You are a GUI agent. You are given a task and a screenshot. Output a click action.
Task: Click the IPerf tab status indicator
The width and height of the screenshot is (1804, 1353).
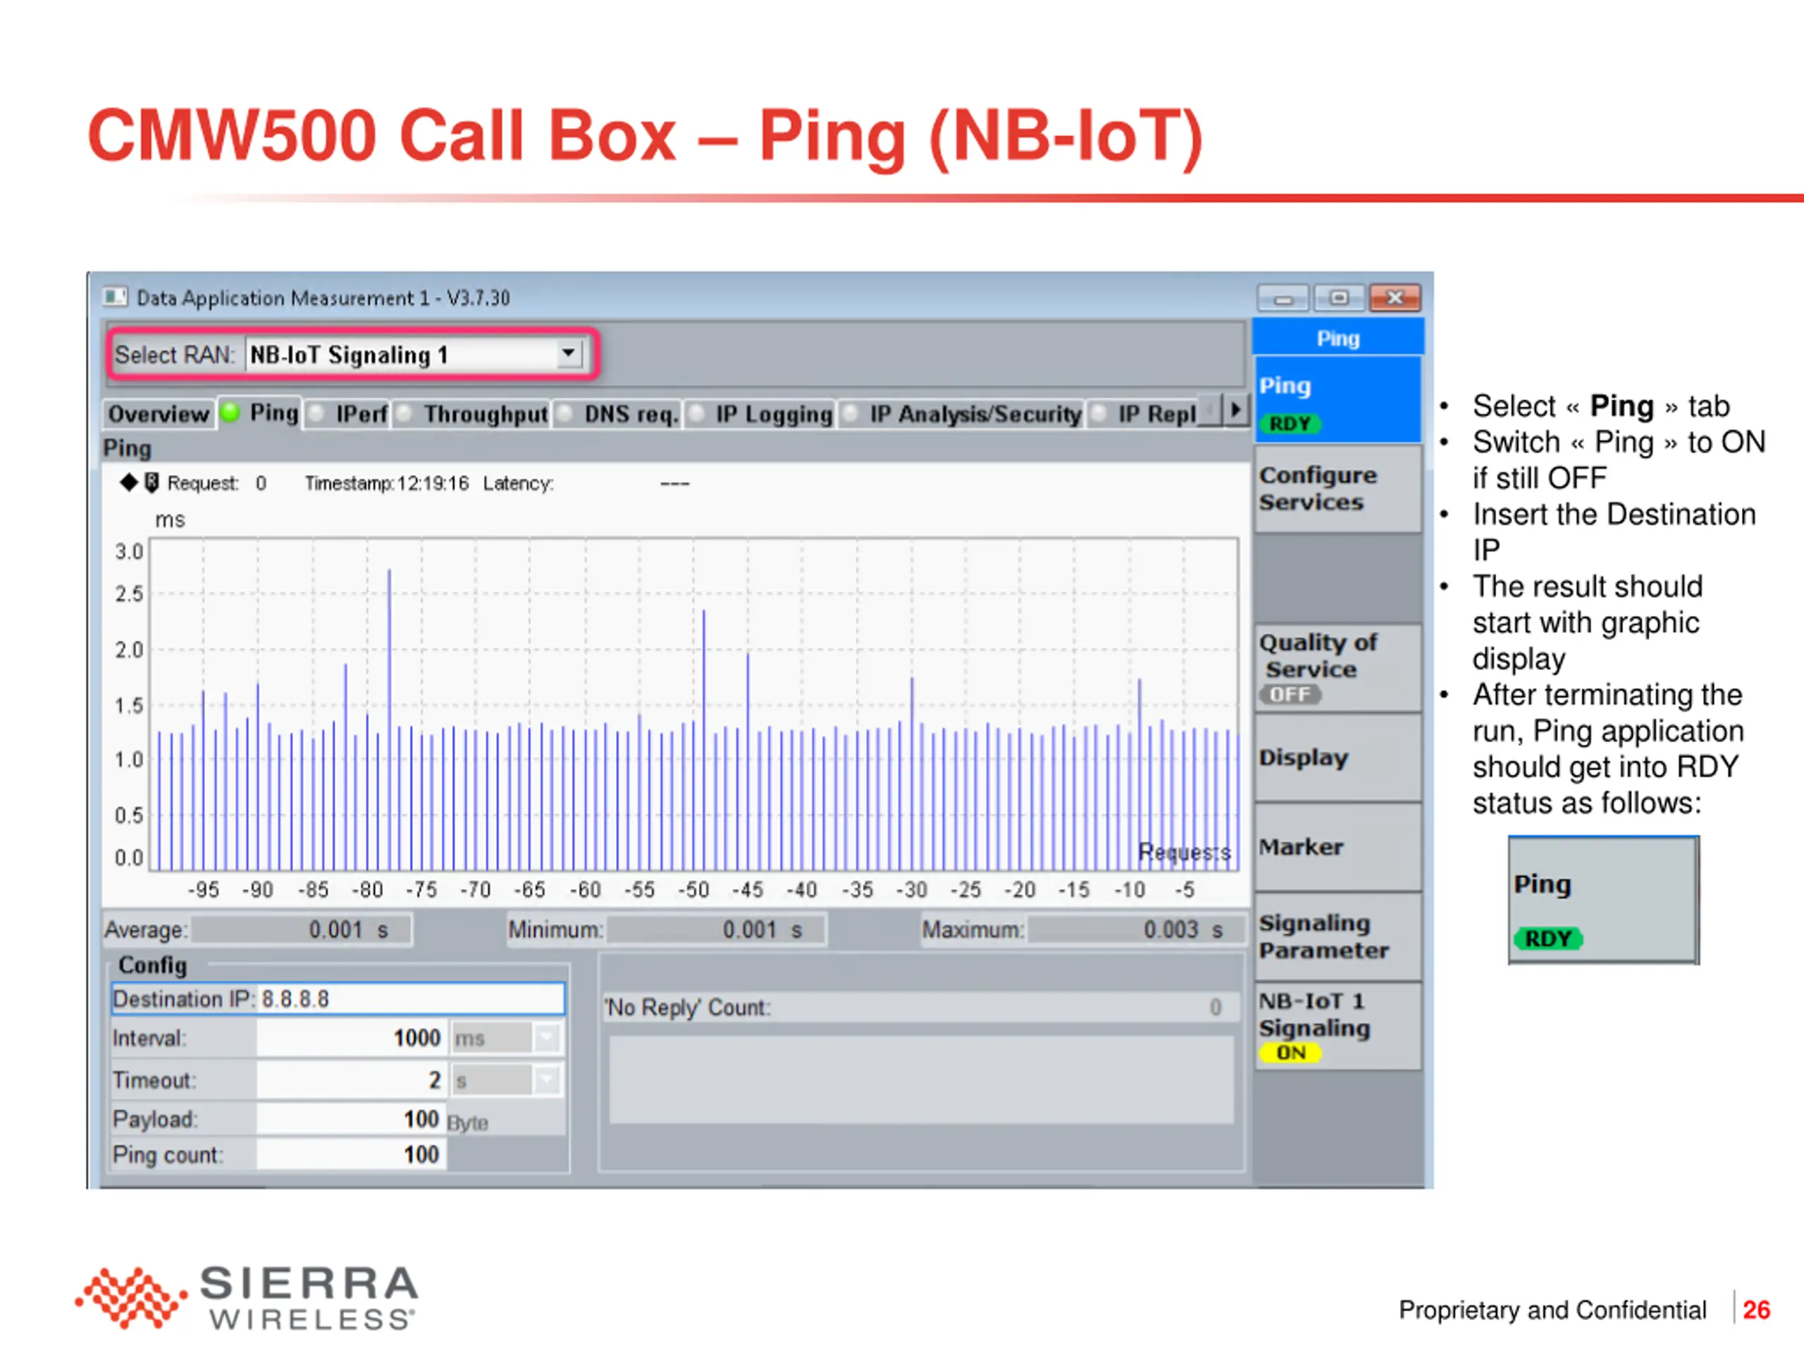316,414
